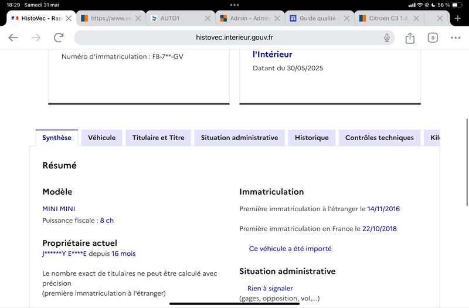Click the Résumé heading
The width and height of the screenshot is (469, 308).
coord(60,165)
